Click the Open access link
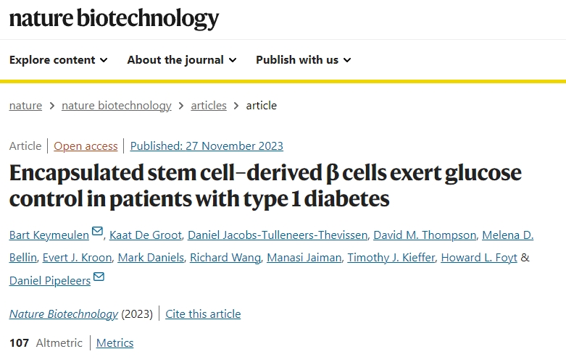The image size is (566, 362). 86,146
